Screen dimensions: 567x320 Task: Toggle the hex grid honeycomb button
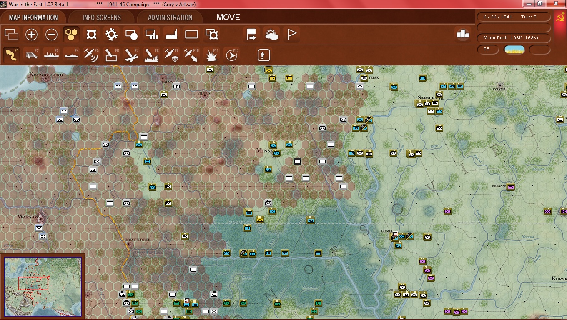pyautogui.click(x=71, y=35)
